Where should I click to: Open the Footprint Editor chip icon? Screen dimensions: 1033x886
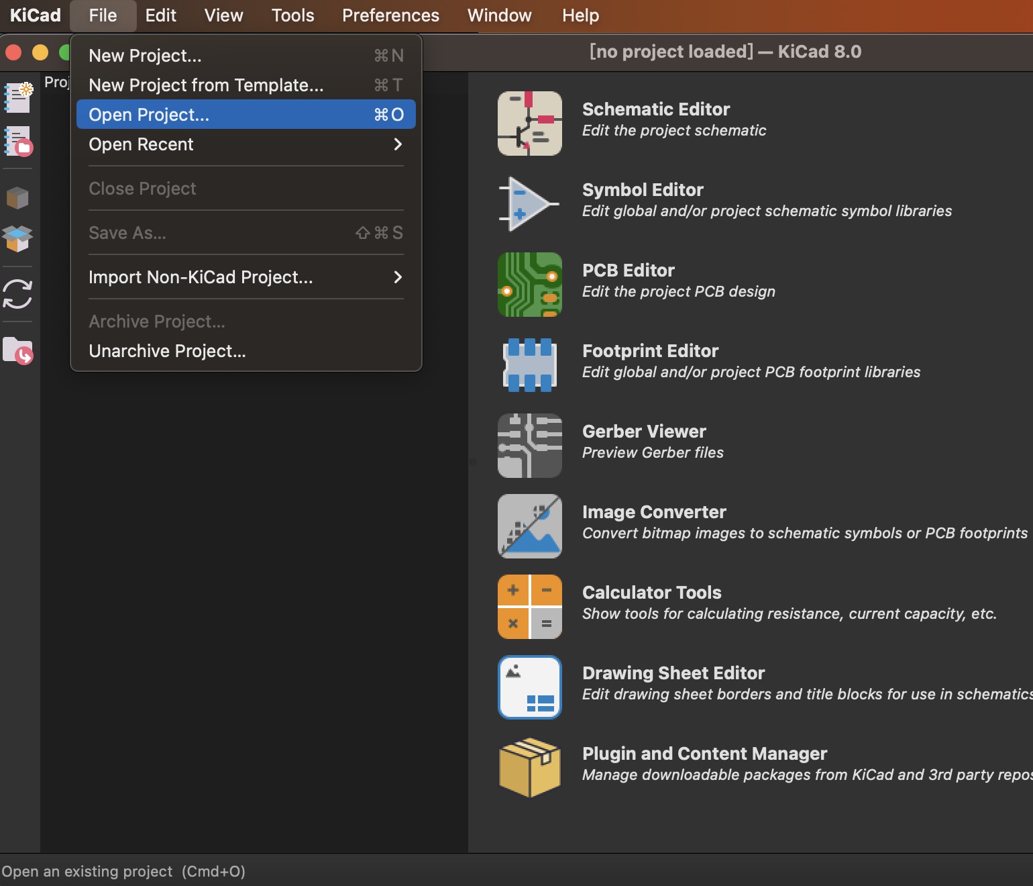pos(530,365)
